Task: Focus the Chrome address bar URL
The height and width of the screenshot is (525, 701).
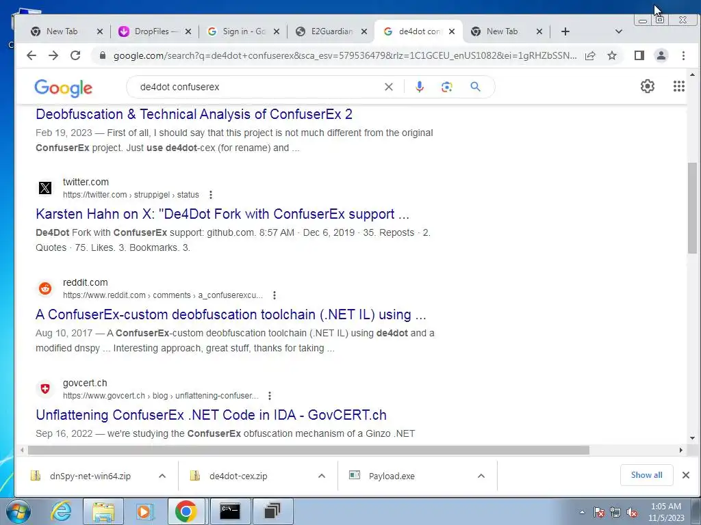Action: pyautogui.click(x=344, y=55)
